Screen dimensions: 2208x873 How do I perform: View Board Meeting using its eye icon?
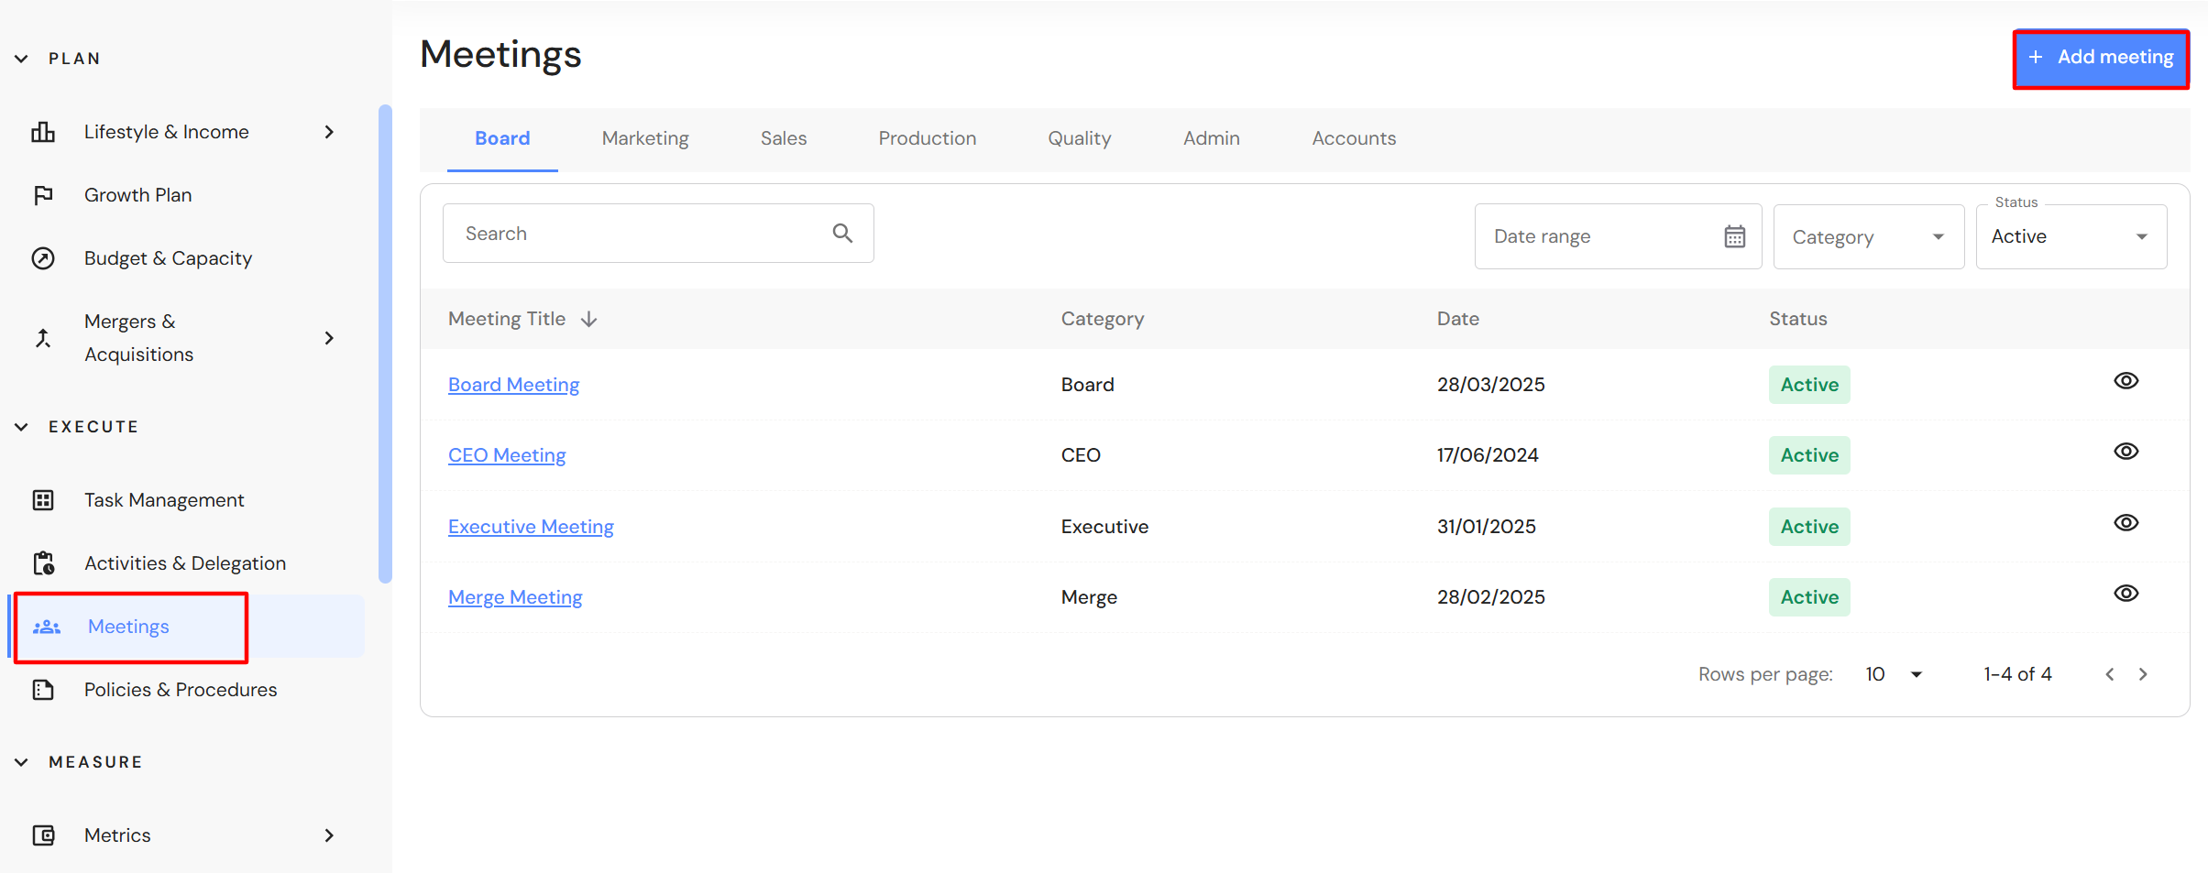2126,381
